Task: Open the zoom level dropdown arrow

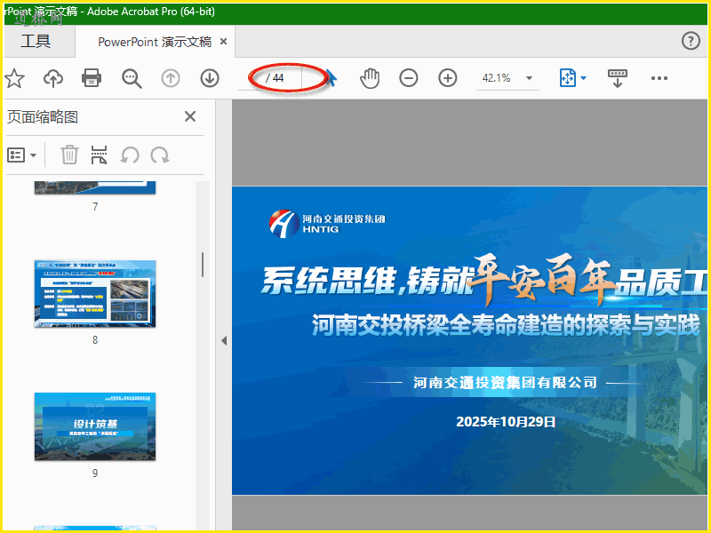Action: coord(529,78)
